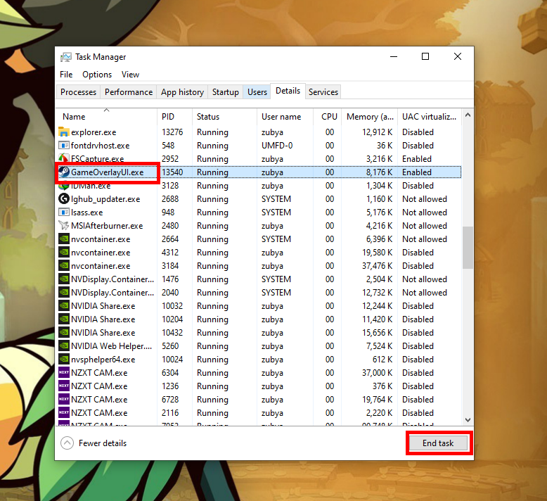The image size is (547, 501).
Task: Switch to the Processes tab
Action: [78, 91]
